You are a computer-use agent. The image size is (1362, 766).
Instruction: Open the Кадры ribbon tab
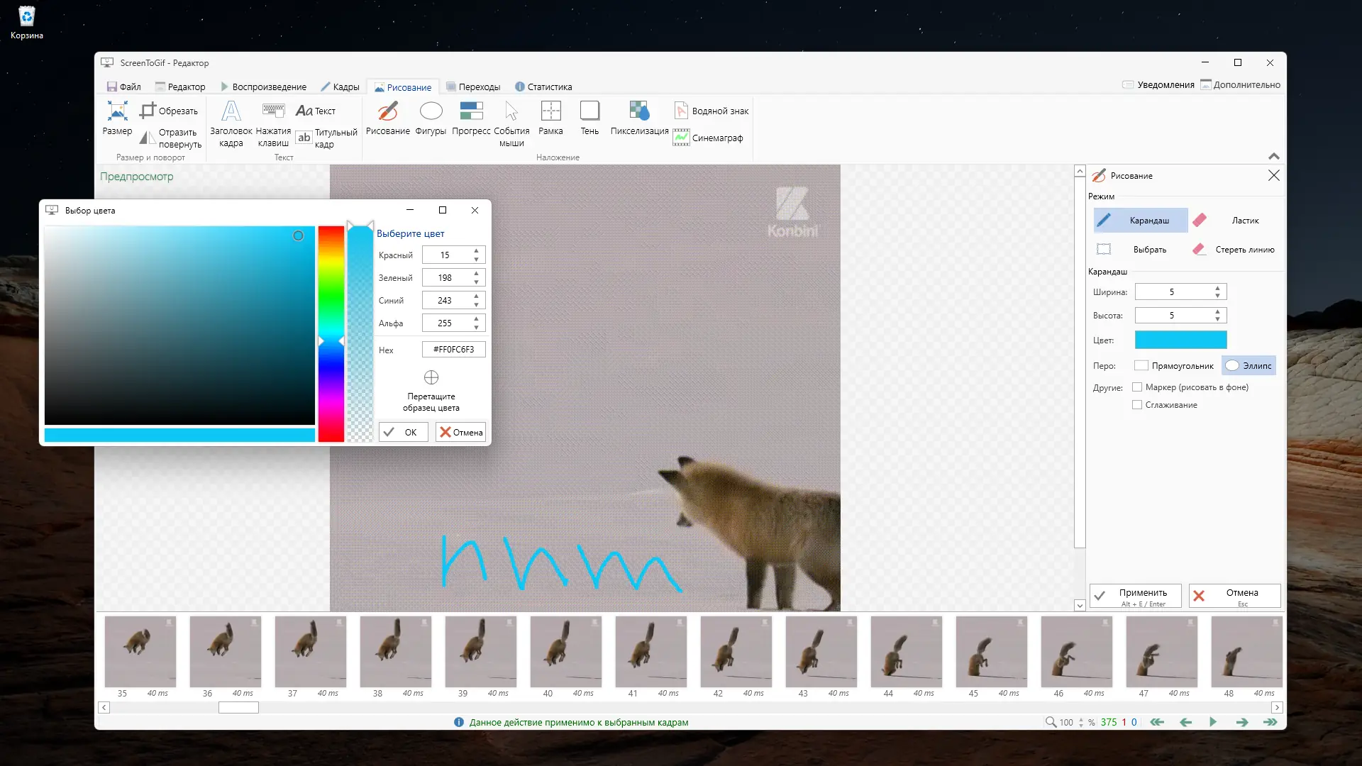pyautogui.click(x=340, y=87)
